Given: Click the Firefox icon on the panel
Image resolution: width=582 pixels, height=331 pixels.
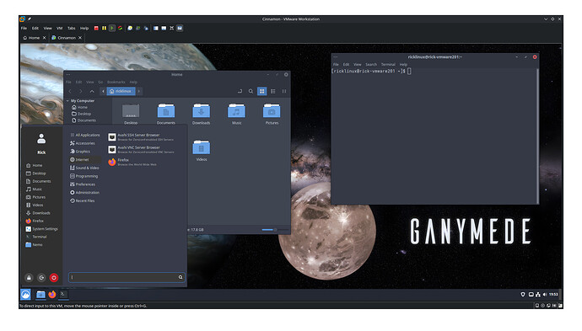Looking at the screenshot, I should tap(52, 294).
